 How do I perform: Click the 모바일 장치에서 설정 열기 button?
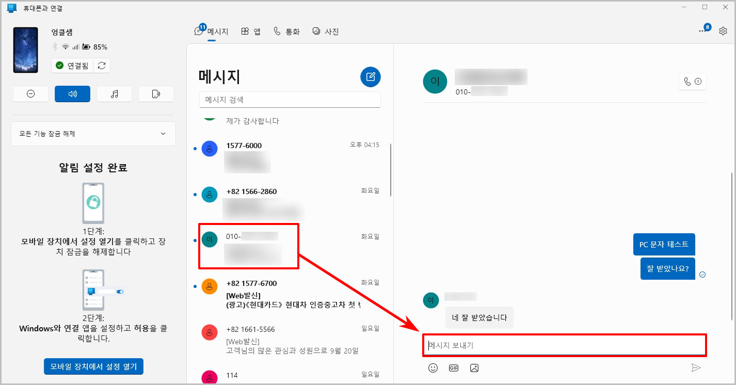point(93,366)
